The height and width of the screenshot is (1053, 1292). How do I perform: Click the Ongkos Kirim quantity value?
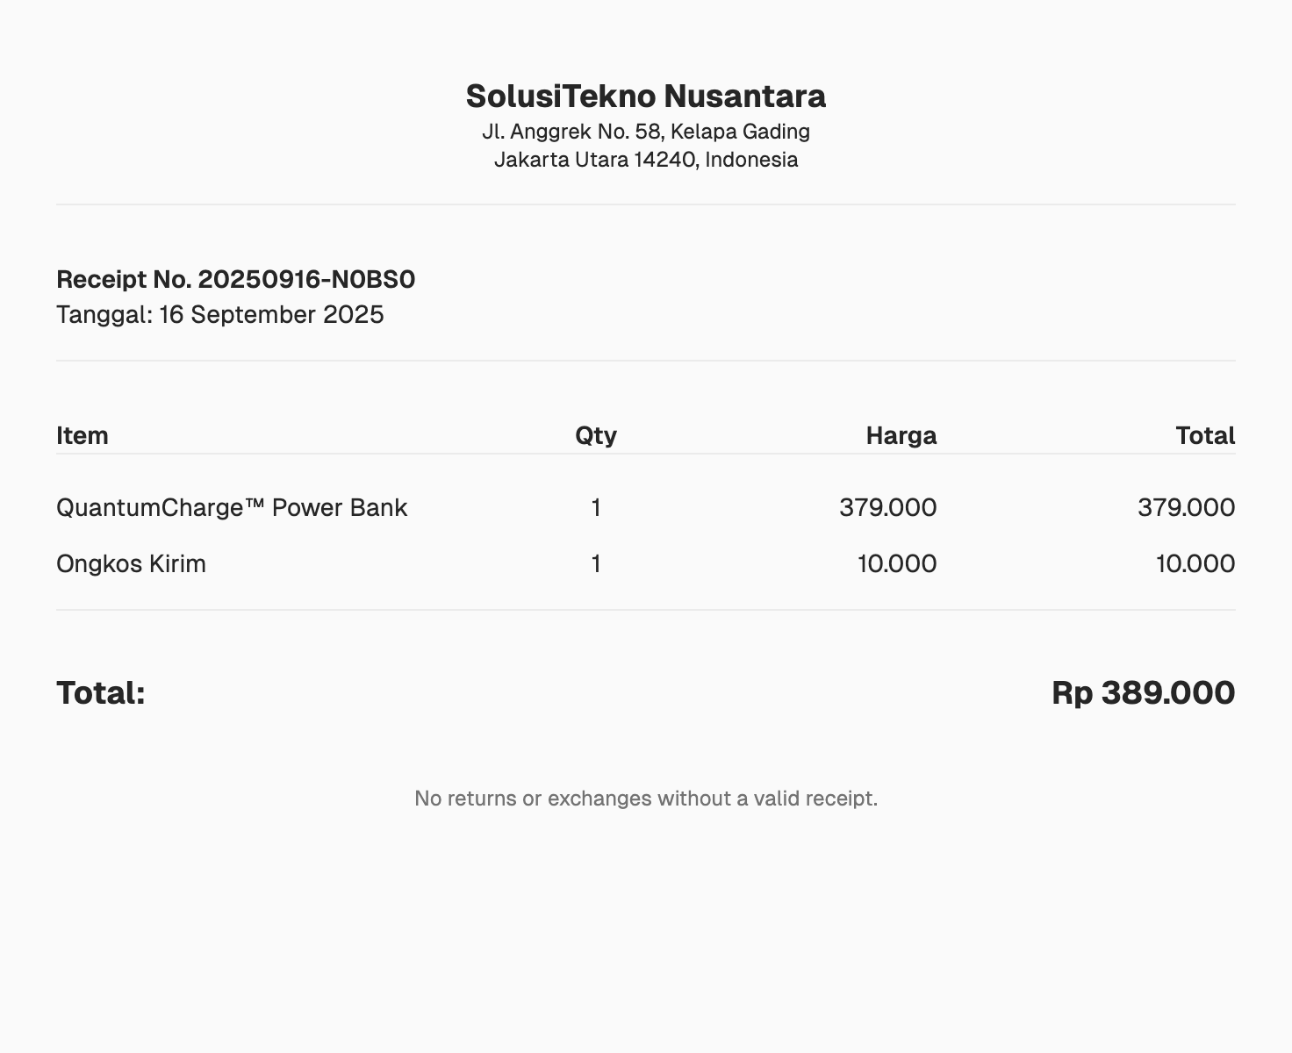coord(596,563)
